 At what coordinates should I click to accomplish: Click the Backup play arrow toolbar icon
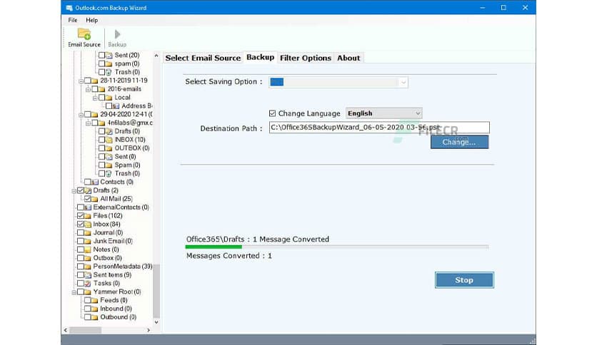117,34
